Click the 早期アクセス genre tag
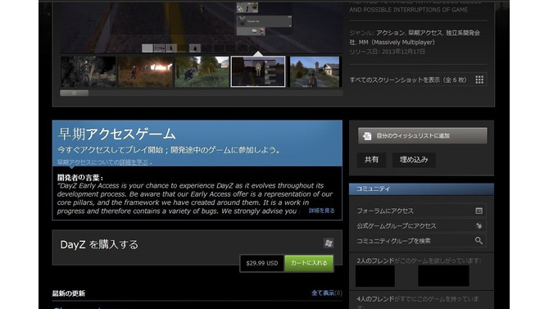The width and height of the screenshot is (549, 309). pos(424,33)
